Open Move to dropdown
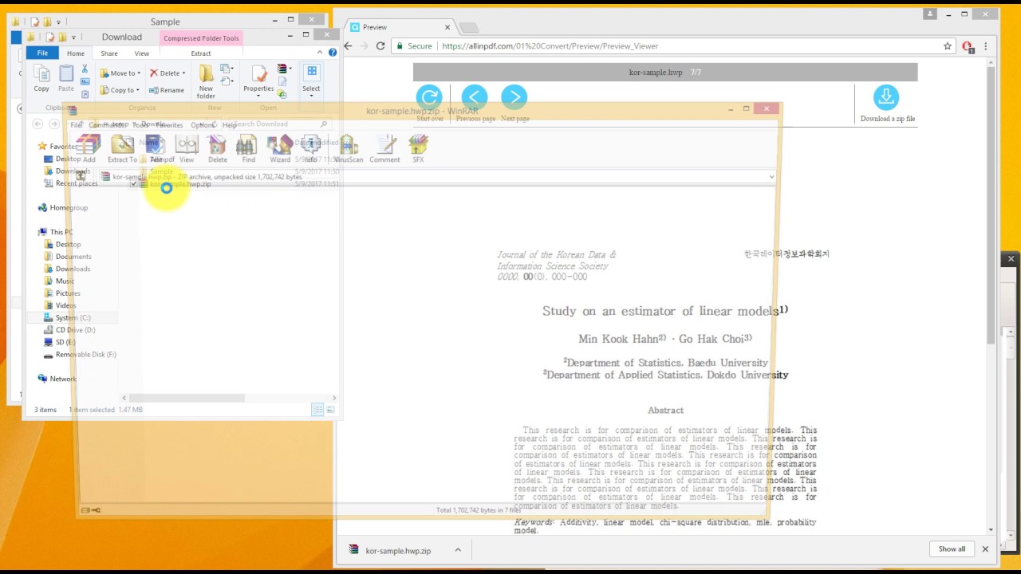 (120, 73)
